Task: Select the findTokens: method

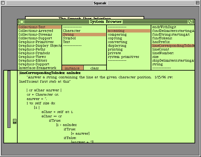Action: 173,38
